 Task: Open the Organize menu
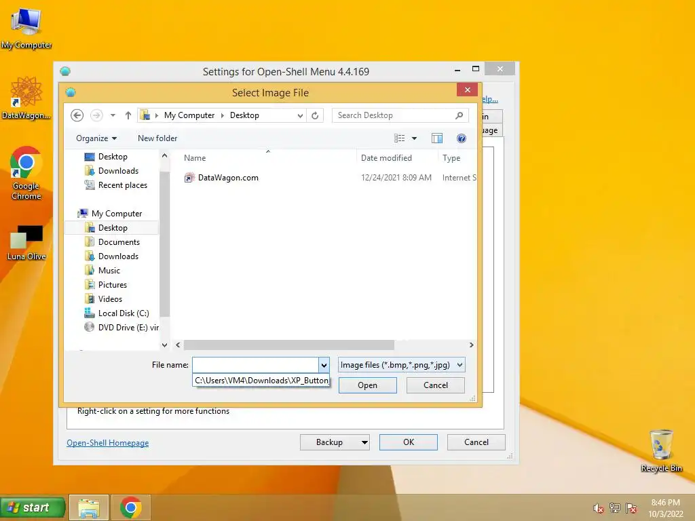[96, 138]
